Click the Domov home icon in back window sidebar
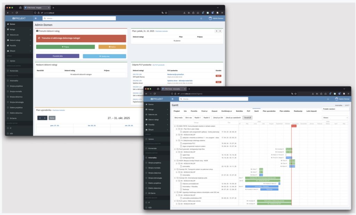Screen dimensions: 356x215 click(x=8, y=24)
